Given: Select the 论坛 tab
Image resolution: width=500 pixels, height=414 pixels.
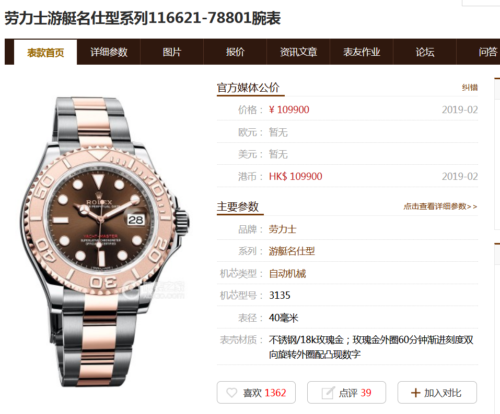Looking at the screenshot, I should click(x=425, y=52).
